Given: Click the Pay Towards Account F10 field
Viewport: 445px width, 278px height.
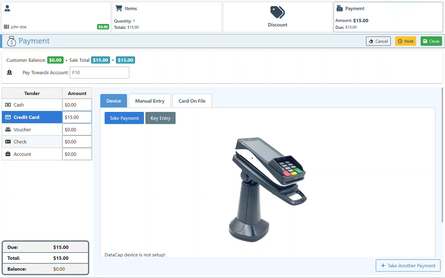Looking at the screenshot, I should [x=99, y=73].
